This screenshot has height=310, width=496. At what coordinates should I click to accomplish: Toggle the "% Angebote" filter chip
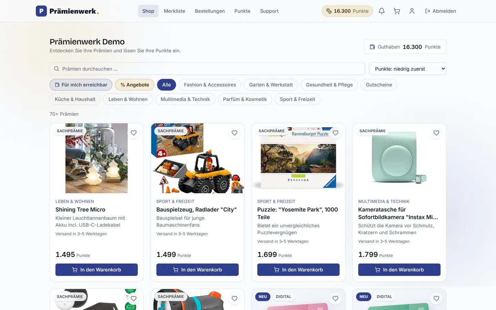point(135,85)
